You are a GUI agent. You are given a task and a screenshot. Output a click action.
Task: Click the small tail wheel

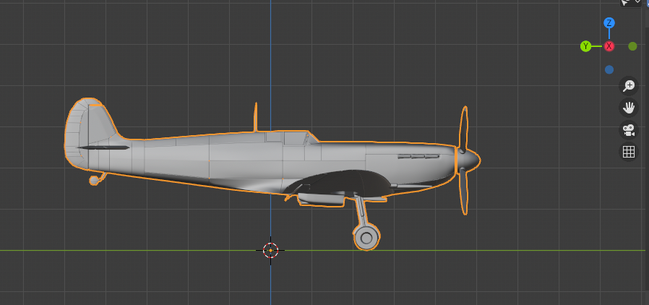95,180
